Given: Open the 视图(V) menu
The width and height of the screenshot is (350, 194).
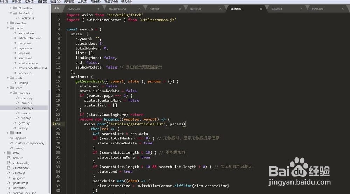Looking at the screenshot, I should (55, 1).
